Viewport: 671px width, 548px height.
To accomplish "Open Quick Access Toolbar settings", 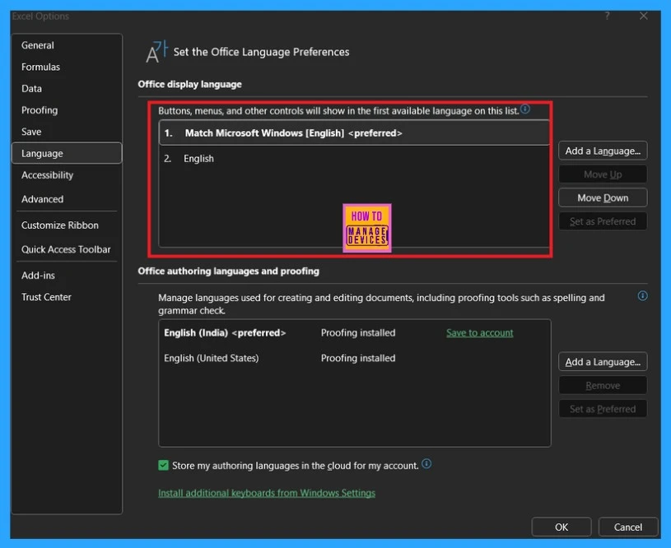I will pos(66,249).
